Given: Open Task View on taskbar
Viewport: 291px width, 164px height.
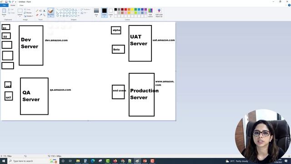Looking at the screenshot, I should (70, 161).
